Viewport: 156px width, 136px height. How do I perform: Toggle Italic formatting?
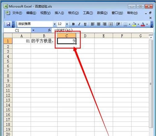(x=79, y=24)
